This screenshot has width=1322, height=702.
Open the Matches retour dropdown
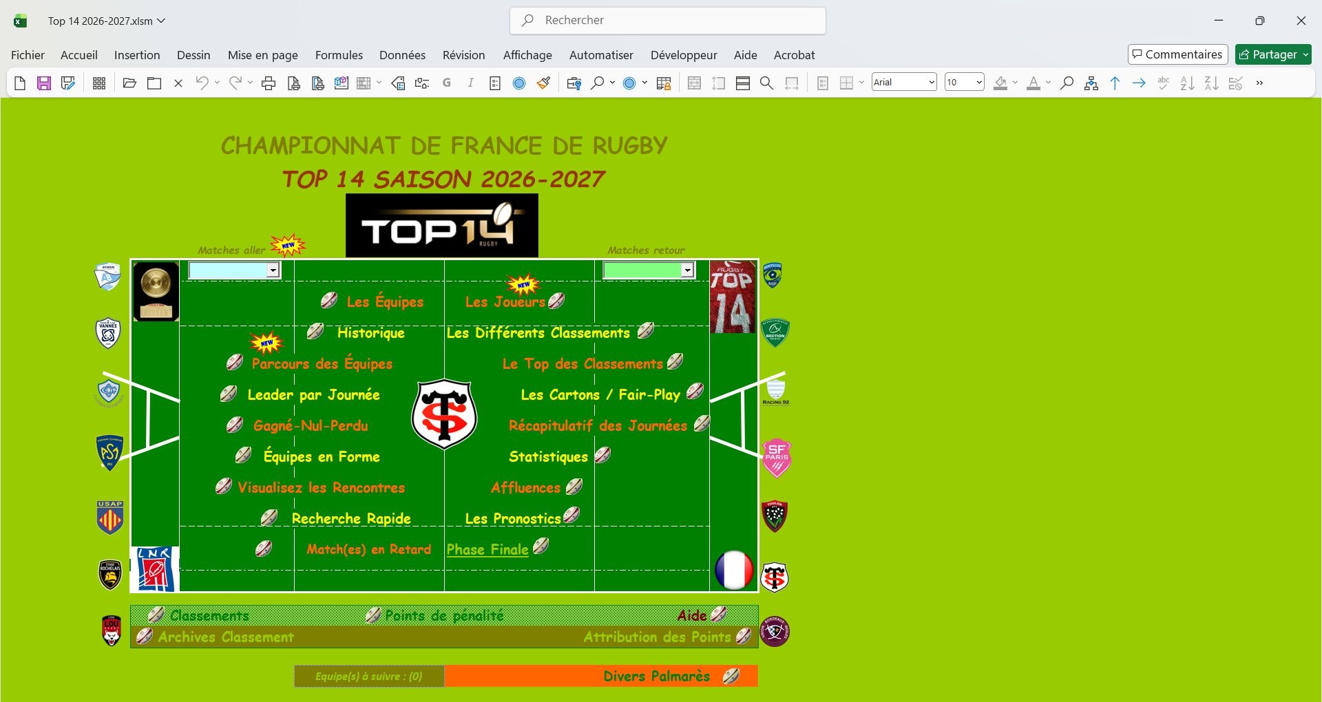tap(687, 270)
